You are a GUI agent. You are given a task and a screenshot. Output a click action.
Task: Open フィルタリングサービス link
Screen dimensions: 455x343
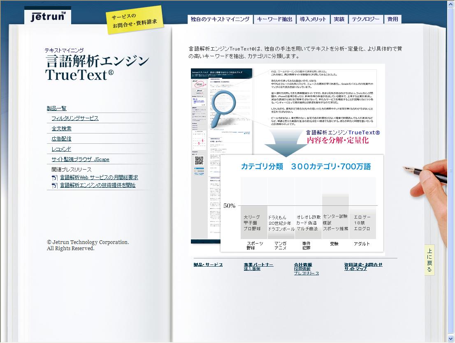(x=75, y=118)
